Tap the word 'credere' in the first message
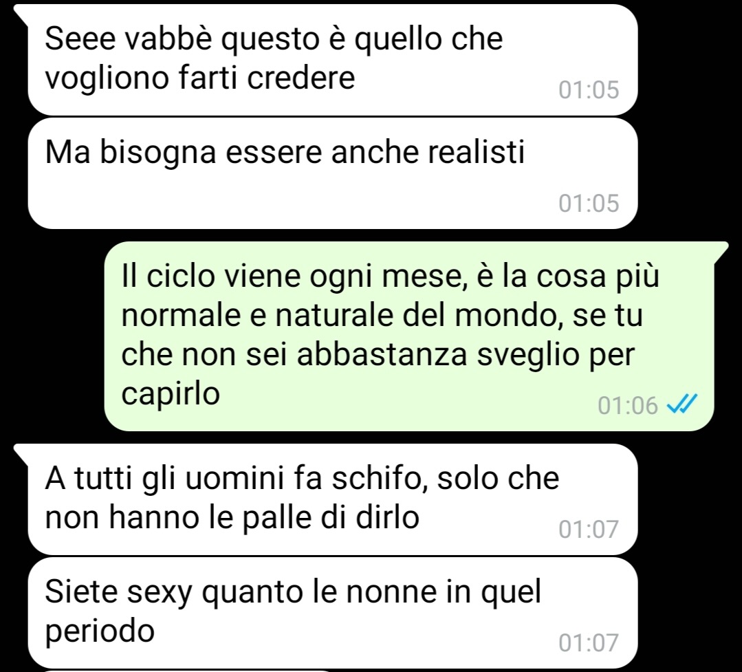This screenshot has height=672, width=742. (301, 78)
